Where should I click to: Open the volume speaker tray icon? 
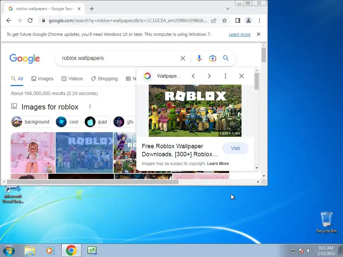click(309, 251)
